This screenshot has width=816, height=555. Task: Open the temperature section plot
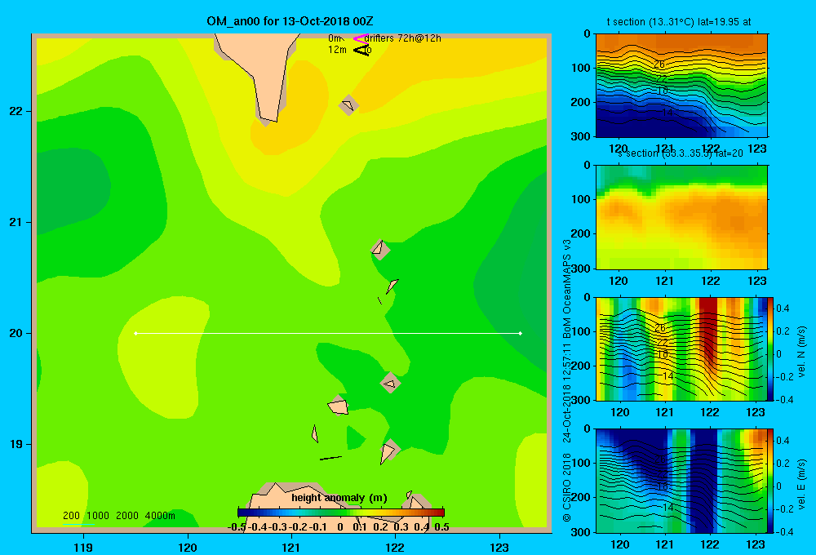click(681, 86)
